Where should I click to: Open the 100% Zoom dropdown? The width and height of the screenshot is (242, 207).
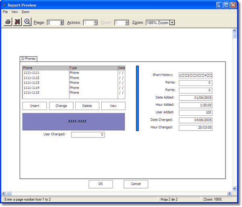pyautogui.click(x=172, y=23)
